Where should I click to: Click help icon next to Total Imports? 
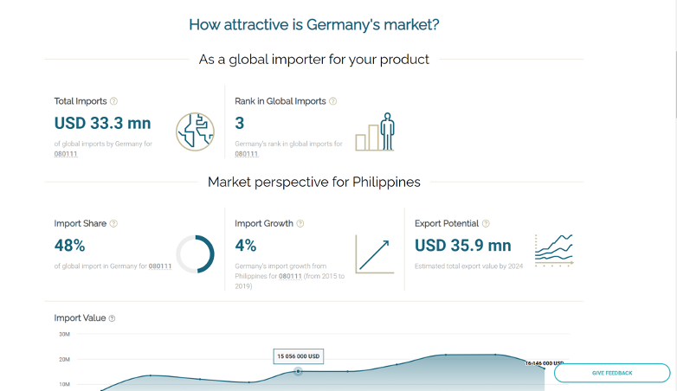tap(113, 101)
